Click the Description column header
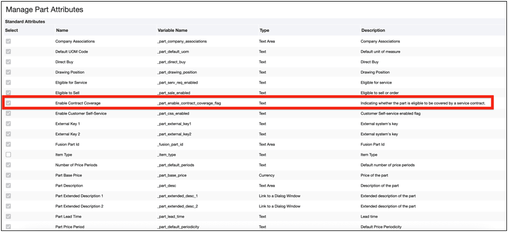The width and height of the screenshot is (508, 232). click(x=373, y=31)
